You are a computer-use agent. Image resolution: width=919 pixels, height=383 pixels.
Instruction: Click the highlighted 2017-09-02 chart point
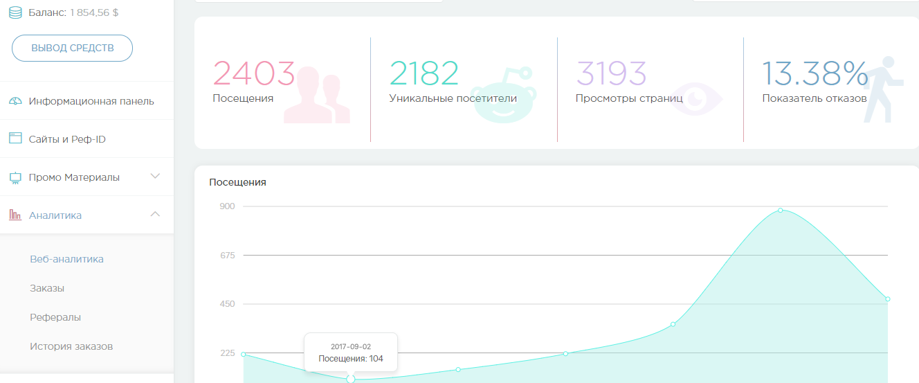(351, 379)
